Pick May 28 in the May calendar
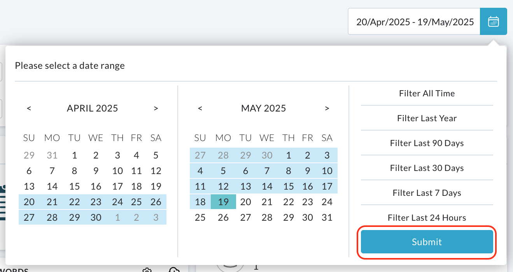513x272 pixels. coord(267,217)
